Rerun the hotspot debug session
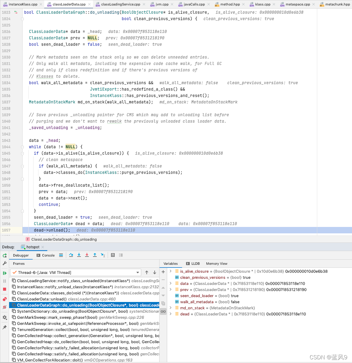The width and height of the screenshot is (352, 363). pyautogui.click(x=4, y=256)
